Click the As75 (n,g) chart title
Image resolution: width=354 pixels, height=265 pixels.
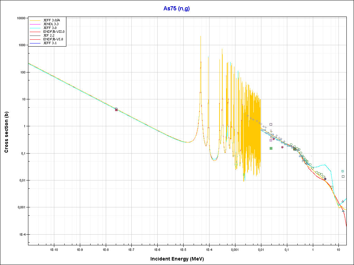pyautogui.click(x=177, y=8)
